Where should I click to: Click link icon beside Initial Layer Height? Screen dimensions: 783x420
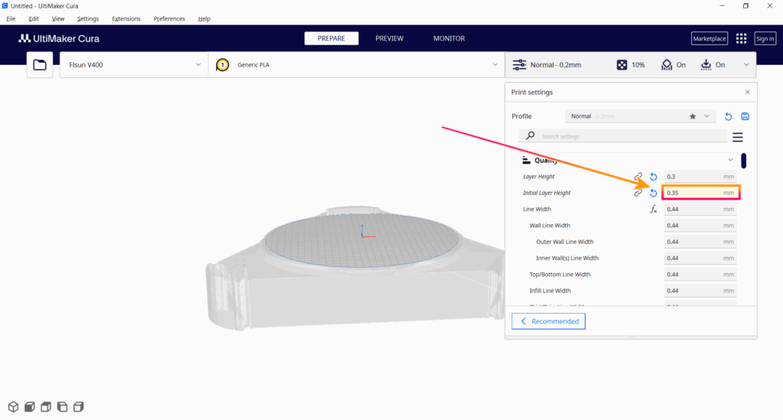coord(638,193)
